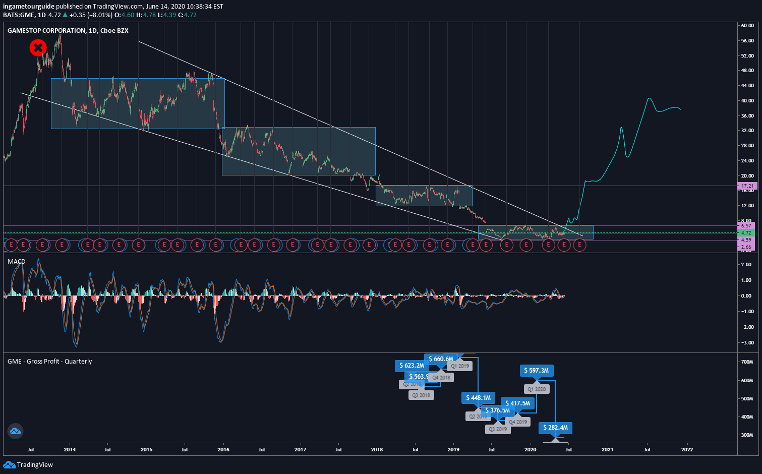Select the 4.59 price level label
This screenshot has width=762, height=474.
746,240
